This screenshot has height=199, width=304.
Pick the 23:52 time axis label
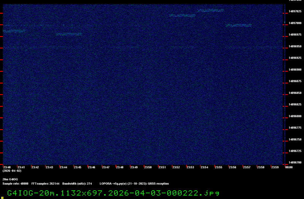pyautogui.click(x=176, y=167)
